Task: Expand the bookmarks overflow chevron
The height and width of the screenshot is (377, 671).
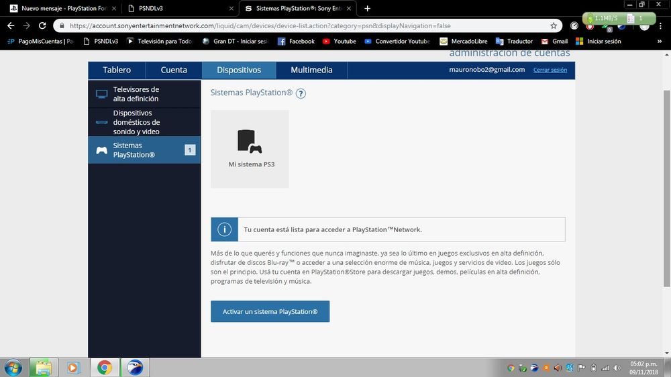Action: click(660, 42)
